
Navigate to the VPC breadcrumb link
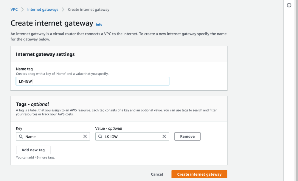14,9
